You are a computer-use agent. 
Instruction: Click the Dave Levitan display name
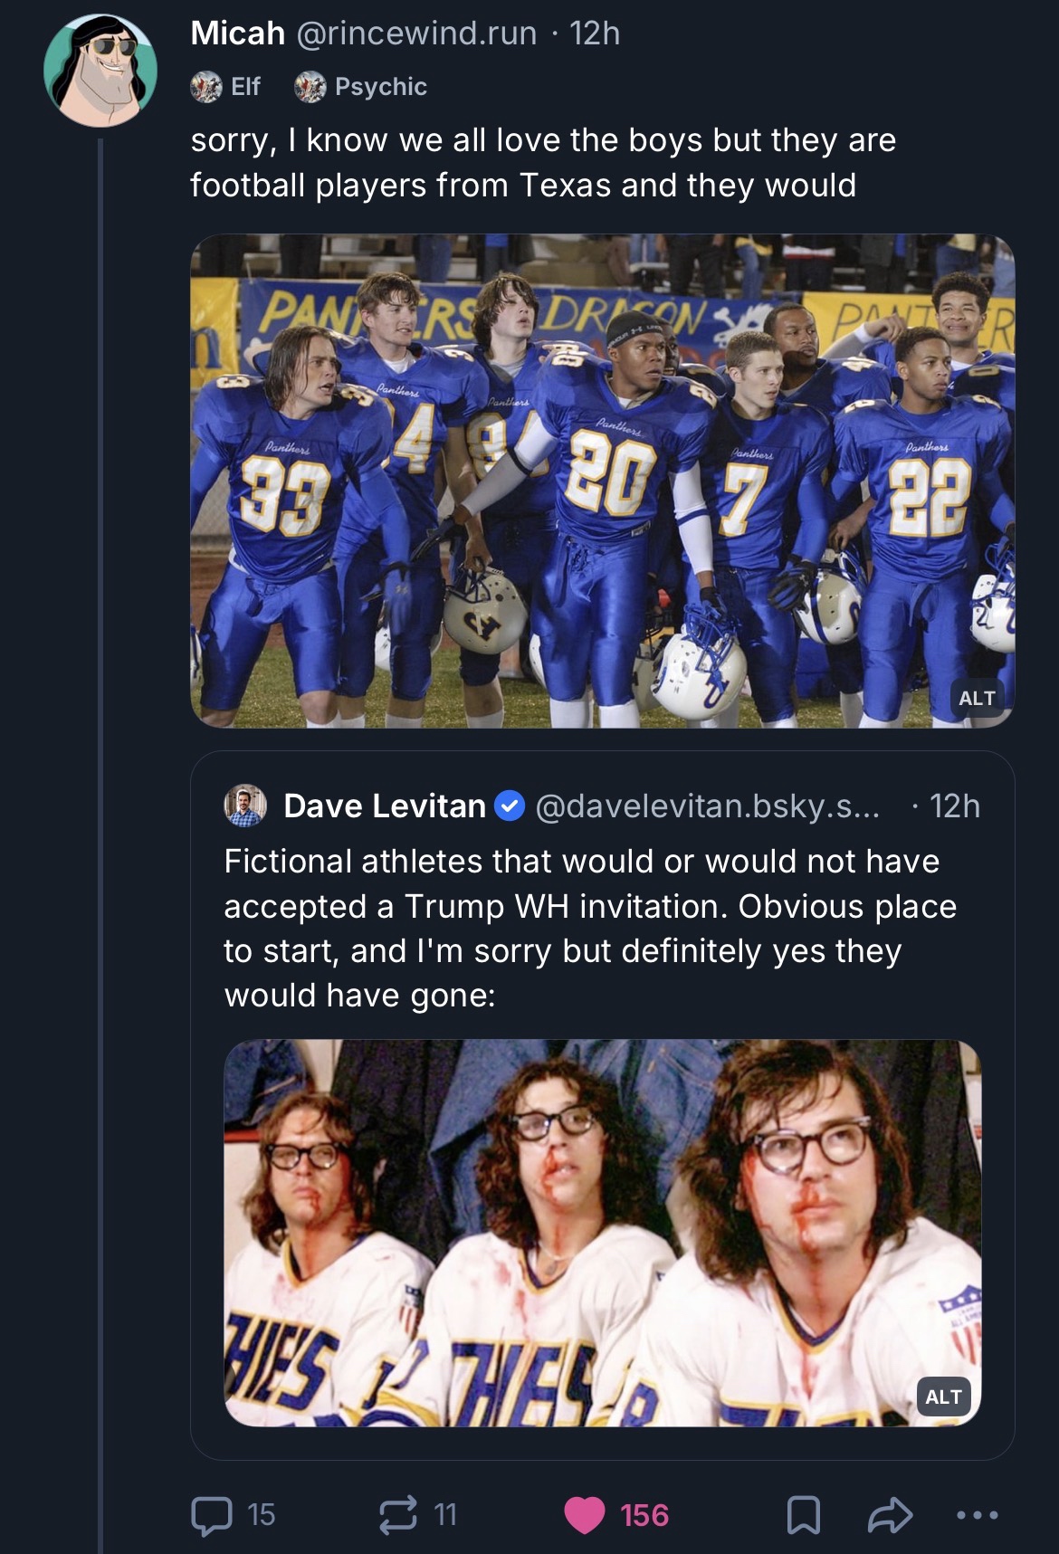[x=385, y=806]
